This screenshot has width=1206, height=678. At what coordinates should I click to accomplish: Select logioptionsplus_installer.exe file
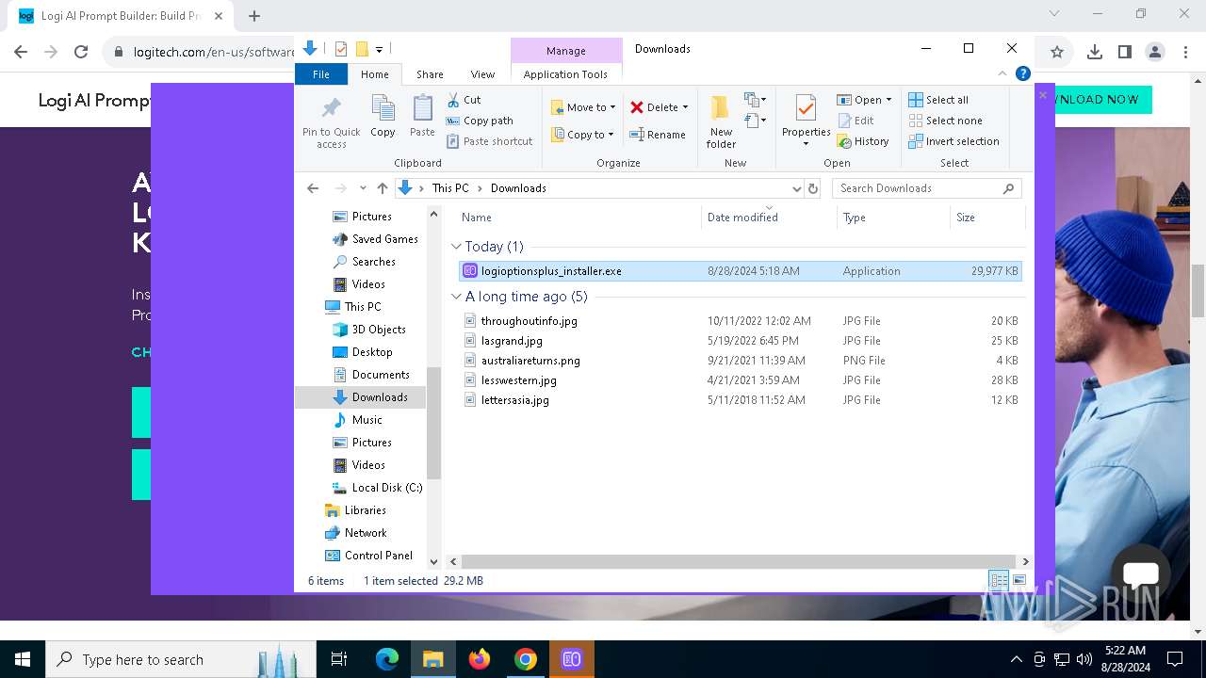click(x=741, y=271)
